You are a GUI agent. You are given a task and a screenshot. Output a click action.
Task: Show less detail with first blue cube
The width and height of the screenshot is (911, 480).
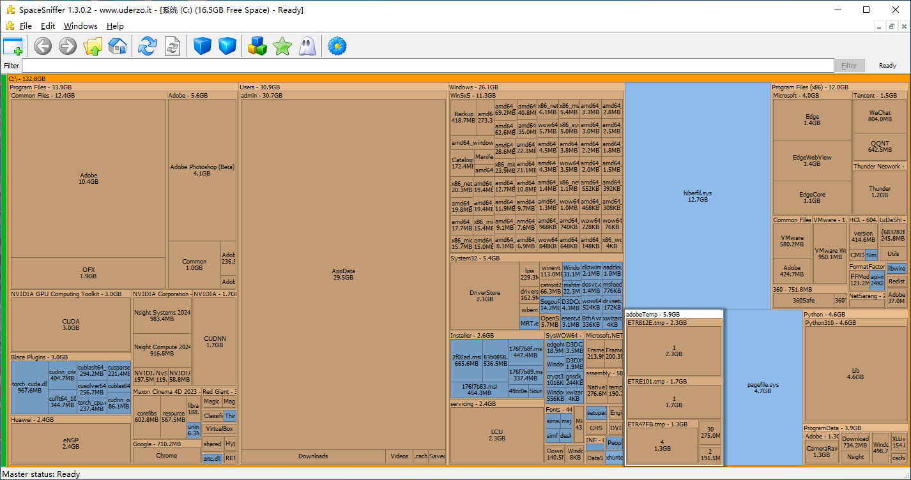(203, 46)
